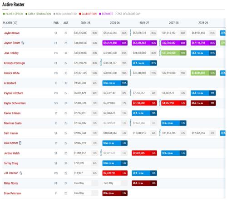The image size is (227, 200).
Task: Click Miles Norris's RFA badge
Action: [x=144, y=183]
